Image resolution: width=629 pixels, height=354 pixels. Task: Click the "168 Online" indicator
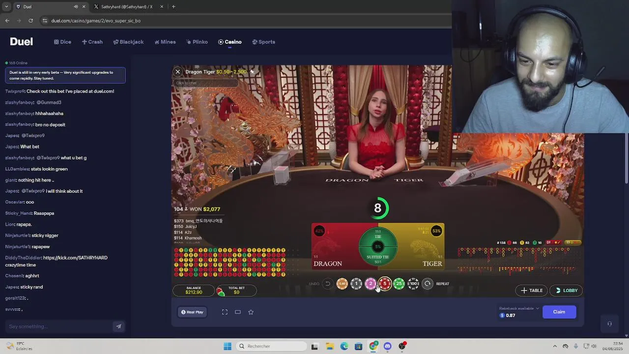(16, 63)
